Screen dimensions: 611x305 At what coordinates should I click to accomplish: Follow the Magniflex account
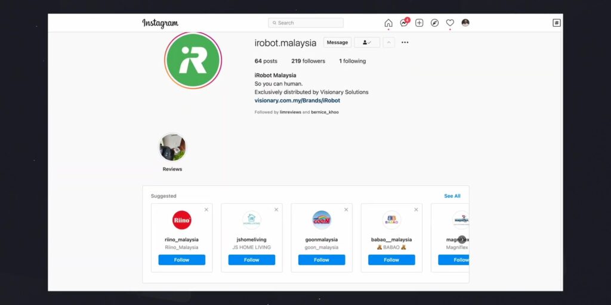453,260
